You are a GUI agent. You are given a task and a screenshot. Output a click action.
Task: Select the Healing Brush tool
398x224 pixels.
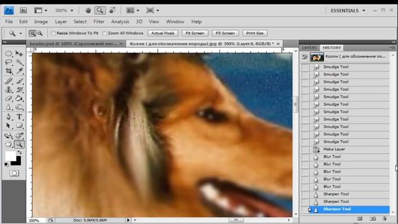point(9,81)
